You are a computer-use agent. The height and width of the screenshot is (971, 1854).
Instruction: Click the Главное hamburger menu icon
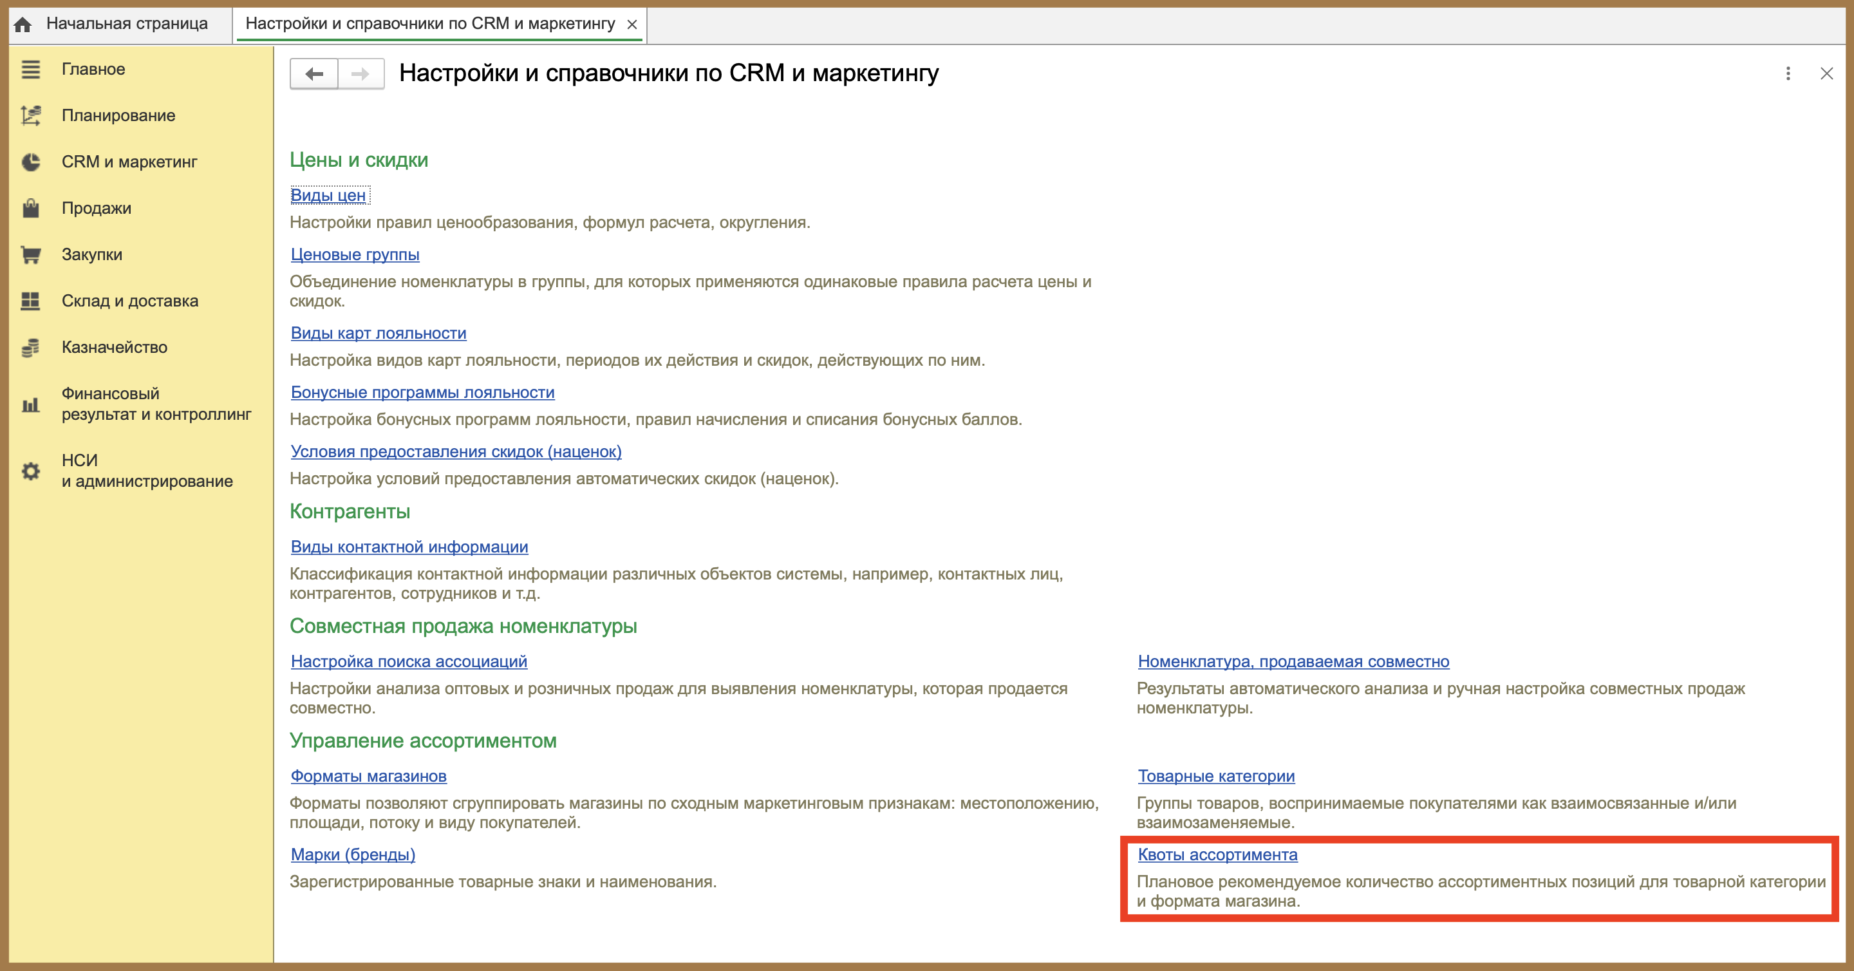tap(30, 70)
